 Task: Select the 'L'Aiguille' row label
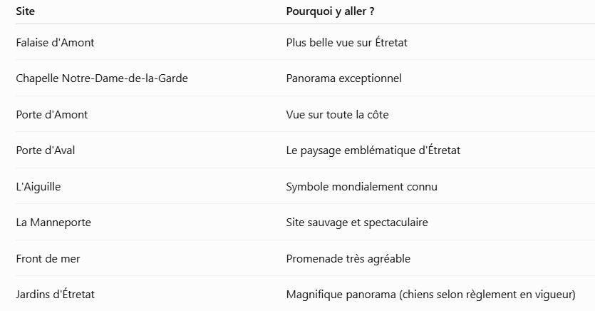pos(38,187)
